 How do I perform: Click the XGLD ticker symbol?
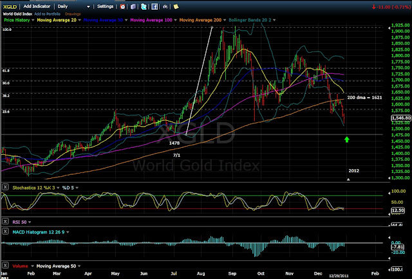coord(10,6)
